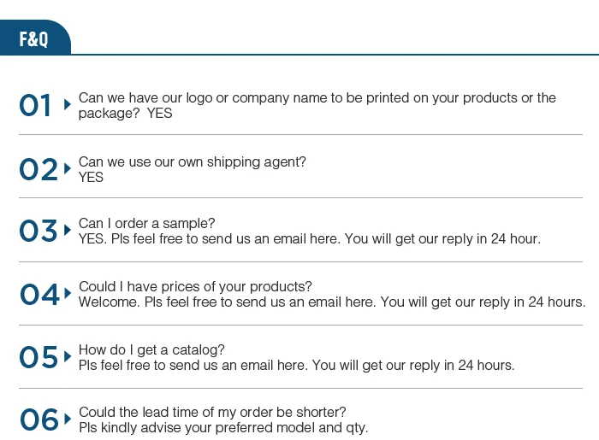599x440 pixels.
Task: Expand question 04 arrow
Action: point(68,294)
